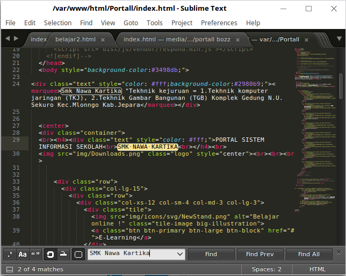Screen dimensions: 346x276
Task: Switch to the leftmost index tab
Action: coord(38,40)
